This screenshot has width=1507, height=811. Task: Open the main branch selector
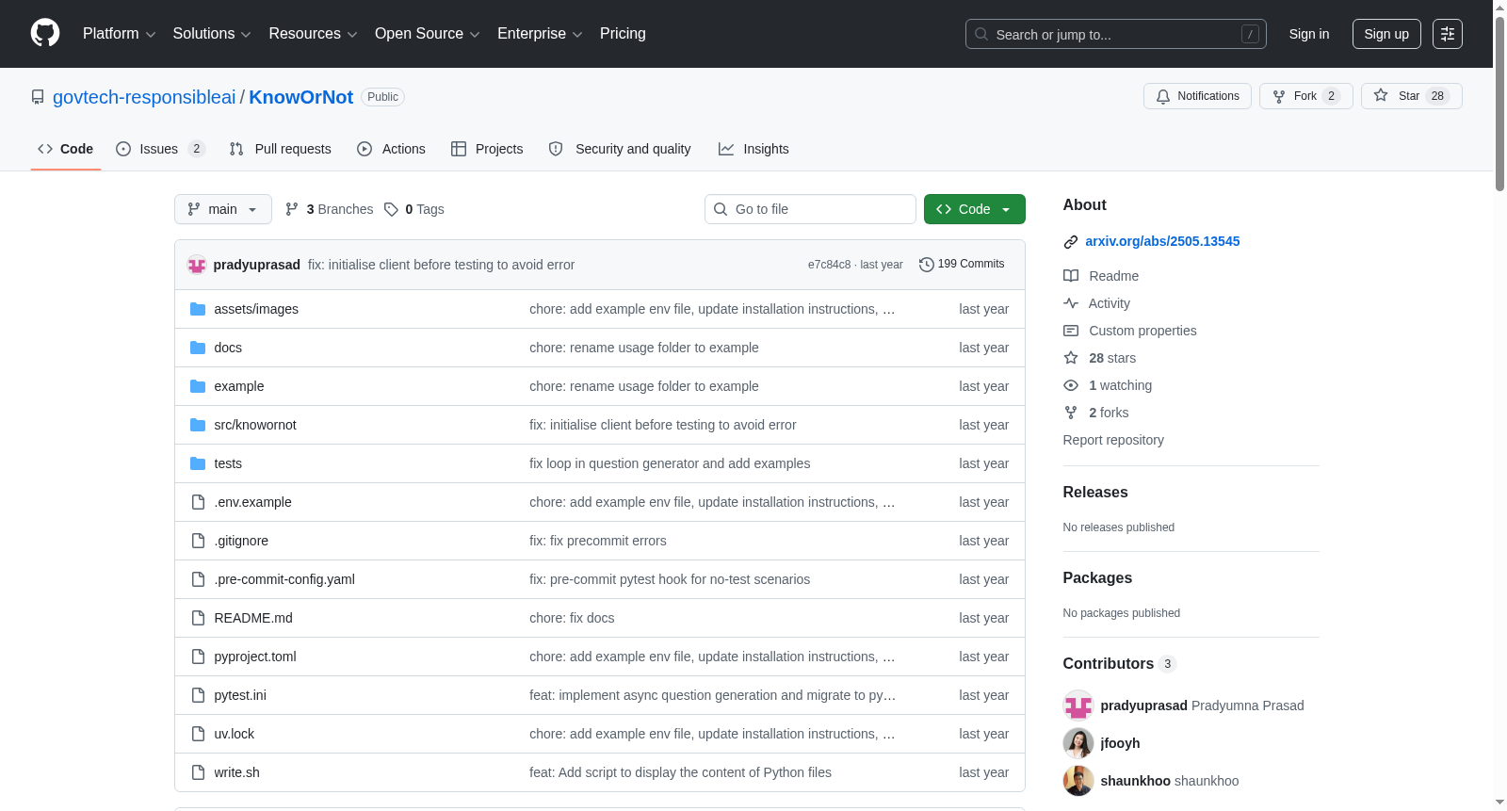[223, 209]
